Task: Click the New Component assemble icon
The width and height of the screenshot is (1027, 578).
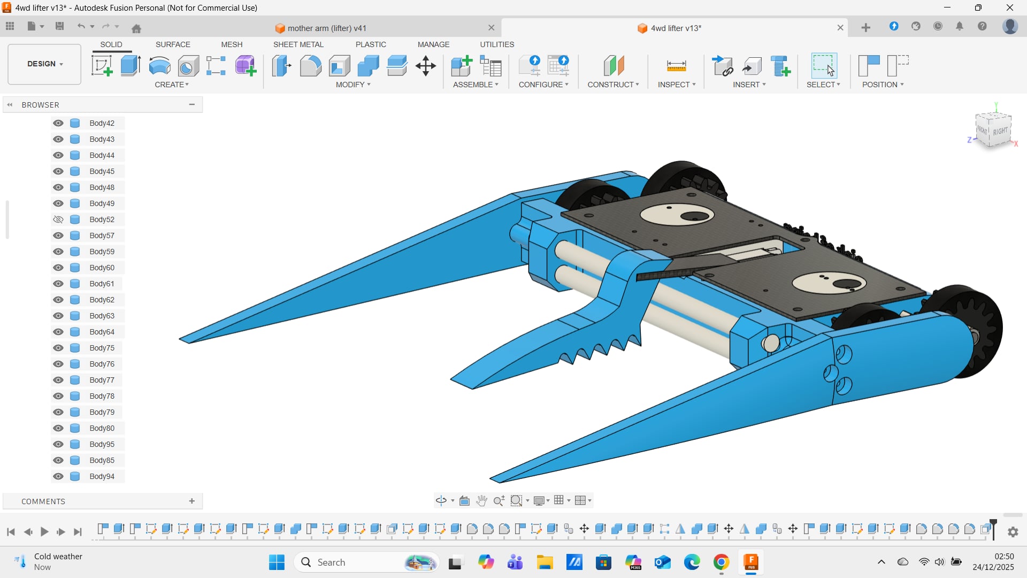Action: (461, 66)
